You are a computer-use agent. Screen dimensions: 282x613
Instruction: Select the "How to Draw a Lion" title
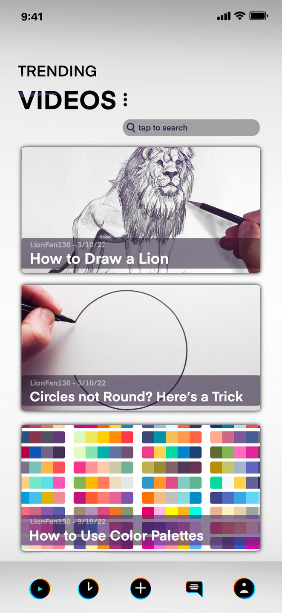pyautogui.click(x=99, y=259)
